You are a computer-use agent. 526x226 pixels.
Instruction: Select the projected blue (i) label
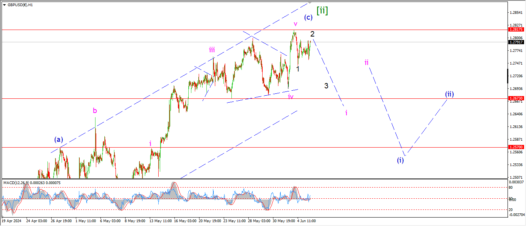(400, 160)
